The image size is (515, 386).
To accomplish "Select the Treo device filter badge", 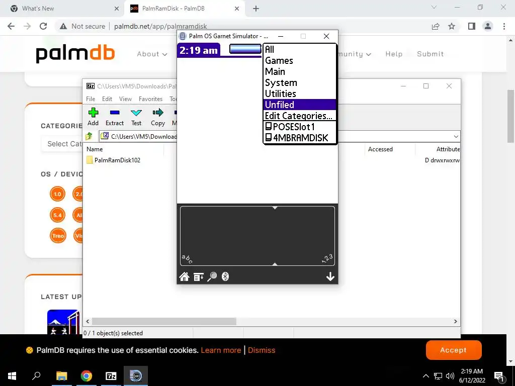I will pyautogui.click(x=58, y=236).
